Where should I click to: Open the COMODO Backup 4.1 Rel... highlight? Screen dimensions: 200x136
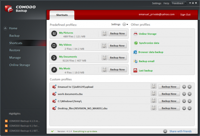click(x=24, y=126)
